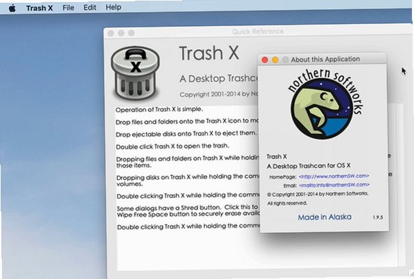
Task: Click the Trash X trashcan icon in Quick Reference
Action: (136, 73)
